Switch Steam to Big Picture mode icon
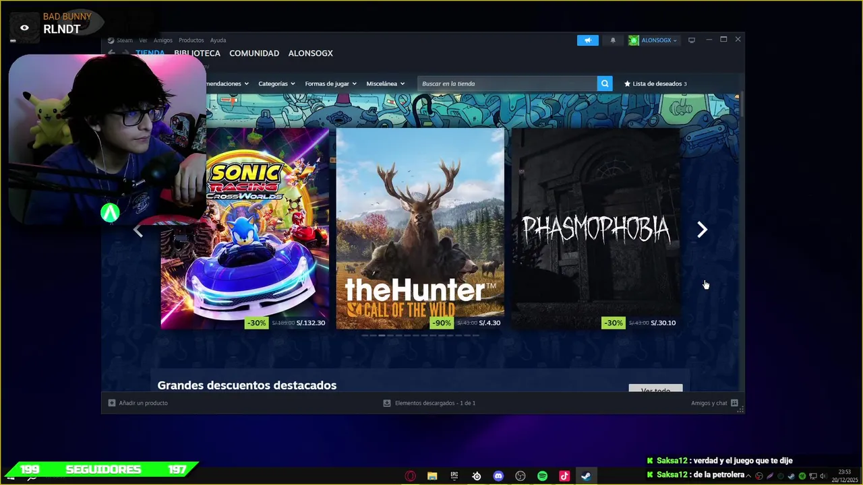Image resolution: width=863 pixels, height=485 pixels. (x=691, y=40)
